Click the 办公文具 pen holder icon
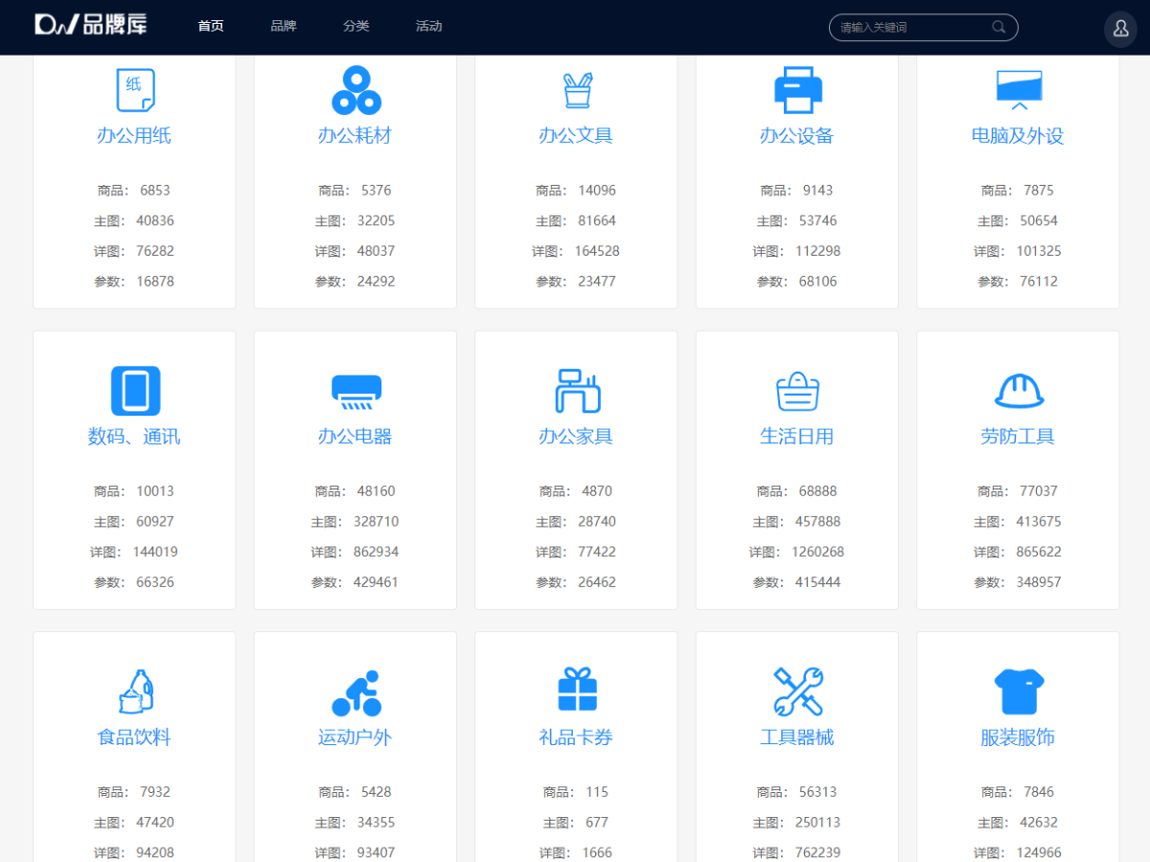The image size is (1150, 862). coord(577,90)
